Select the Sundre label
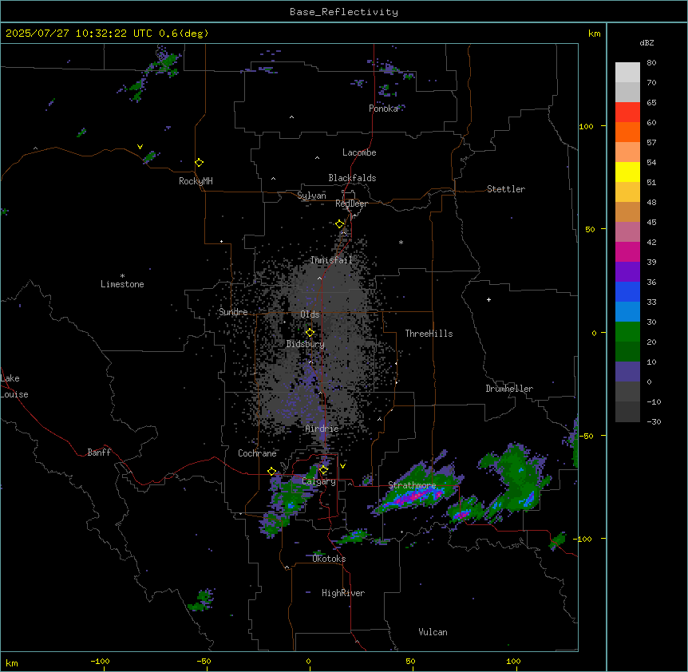Image resolution: width=688 pixels, height=672 pixels. click(x=233, y=312)
